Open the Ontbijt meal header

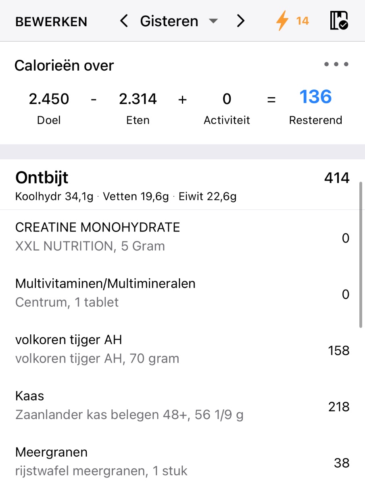[x=42, y=177]
